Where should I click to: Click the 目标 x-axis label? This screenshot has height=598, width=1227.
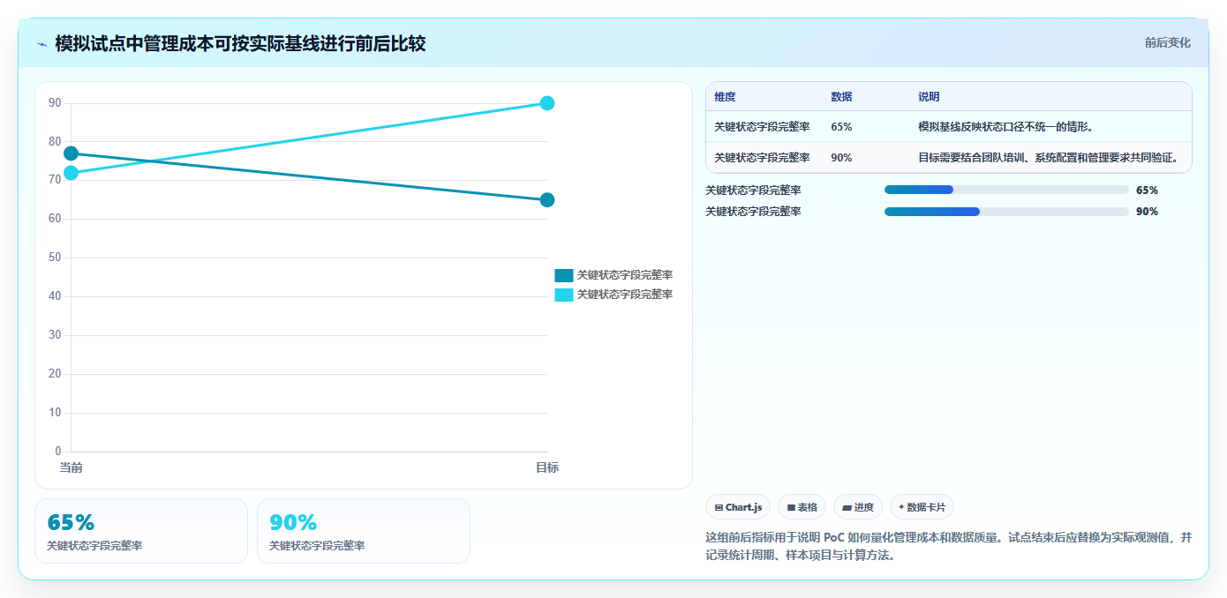pyautogui.click(x=547, y=467)
